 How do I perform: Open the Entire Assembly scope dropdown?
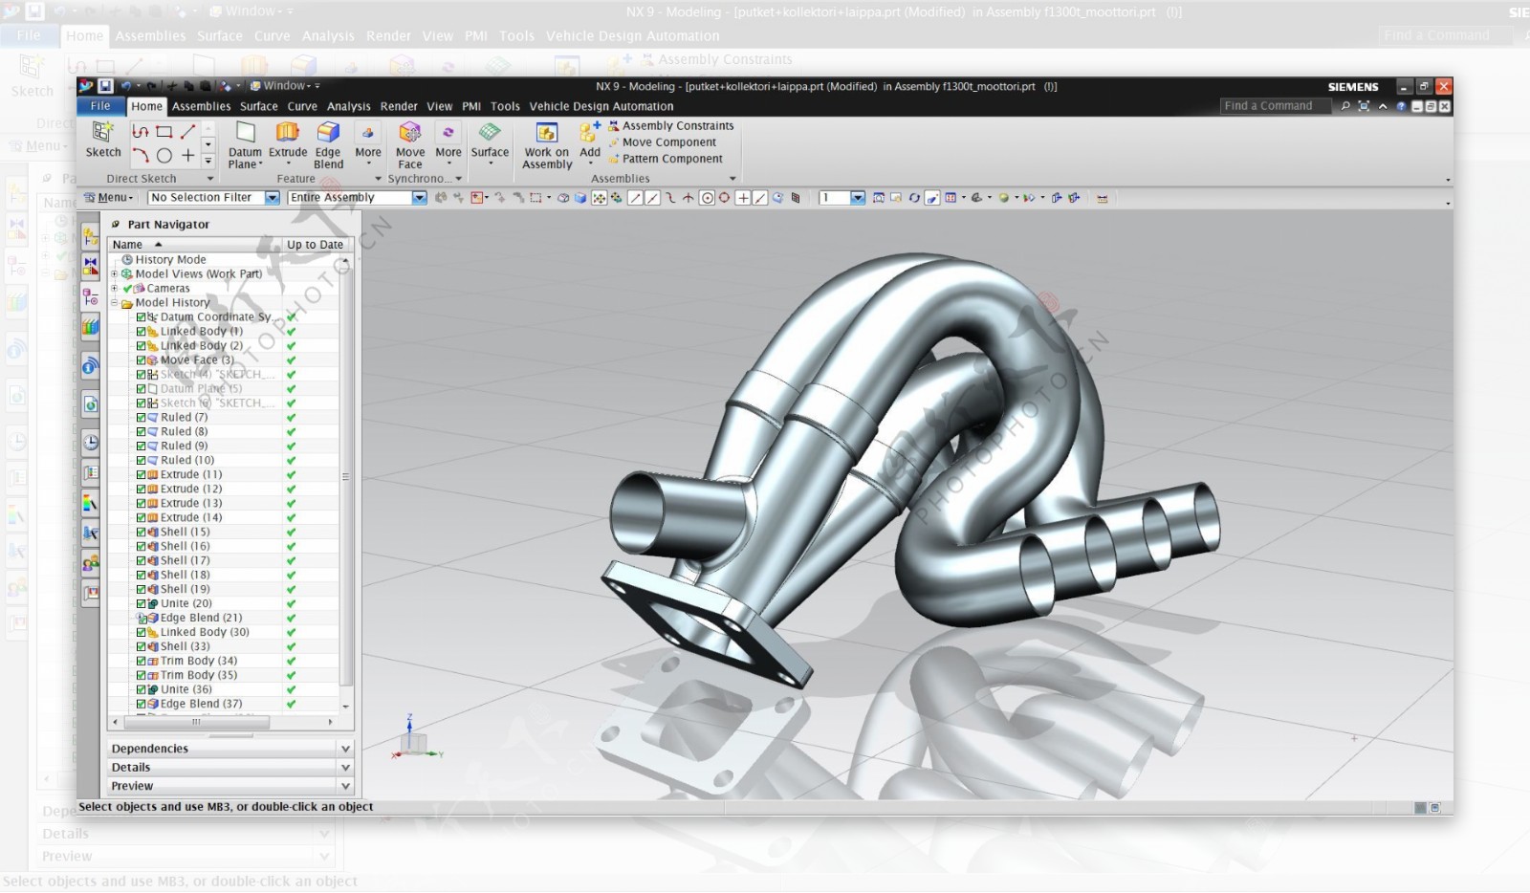coord(419,198)
